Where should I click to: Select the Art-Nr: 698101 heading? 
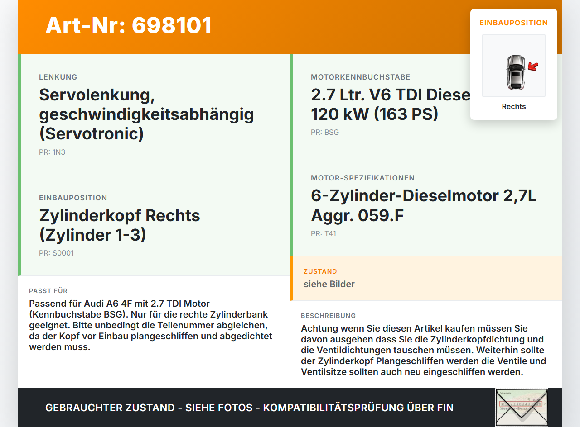[x=129, y=25]
